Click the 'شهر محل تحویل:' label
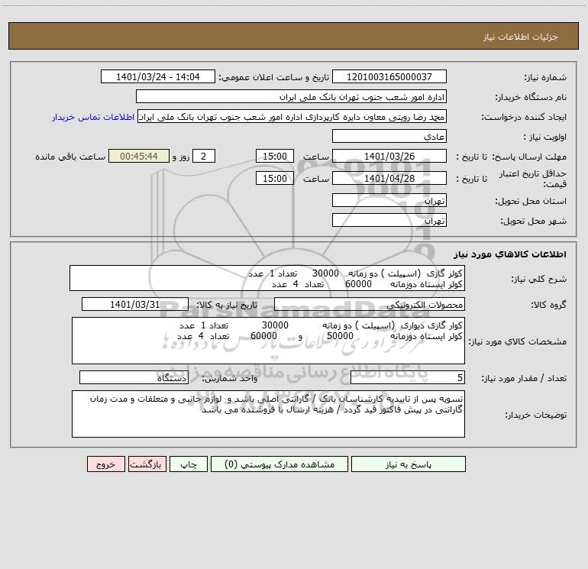This screenshot has width=588, height=569. click(x=533, y=221)
